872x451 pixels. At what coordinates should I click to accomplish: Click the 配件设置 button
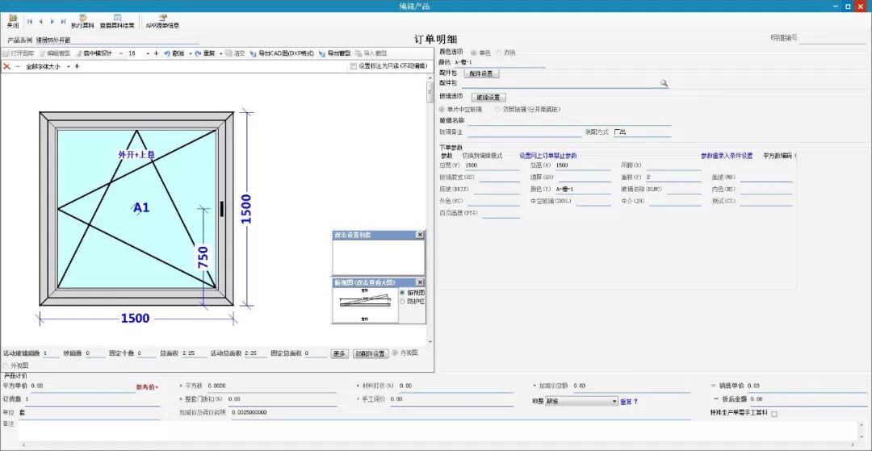[480, 73]
